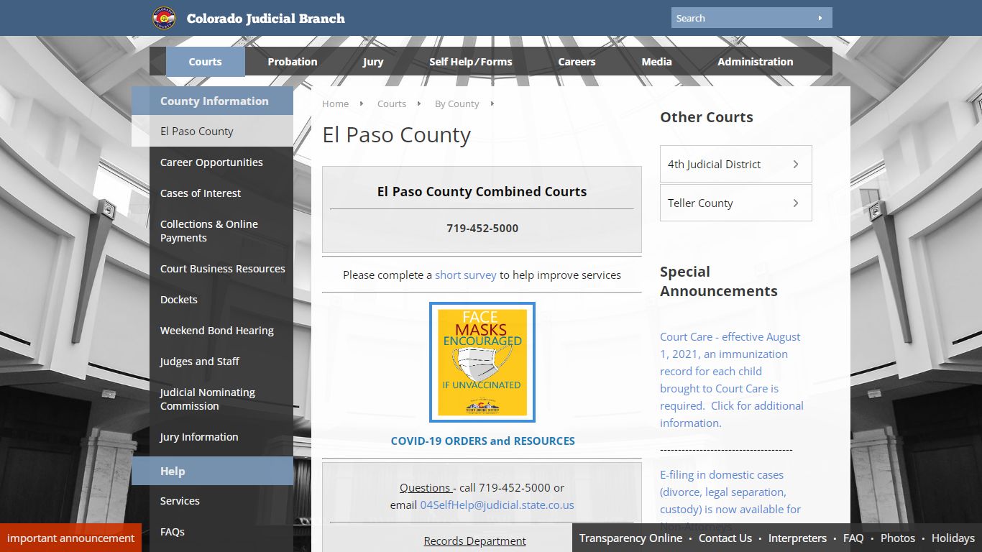Open Photos footer link

click(x=898, y=538)
